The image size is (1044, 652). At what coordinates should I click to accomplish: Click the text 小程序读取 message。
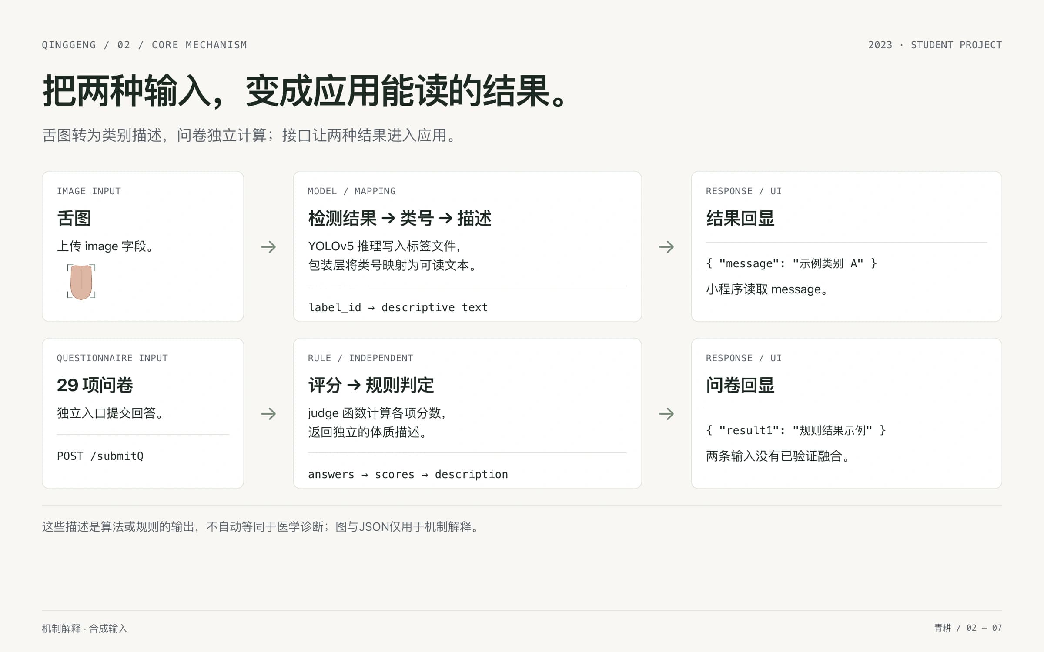coord(766,289)
